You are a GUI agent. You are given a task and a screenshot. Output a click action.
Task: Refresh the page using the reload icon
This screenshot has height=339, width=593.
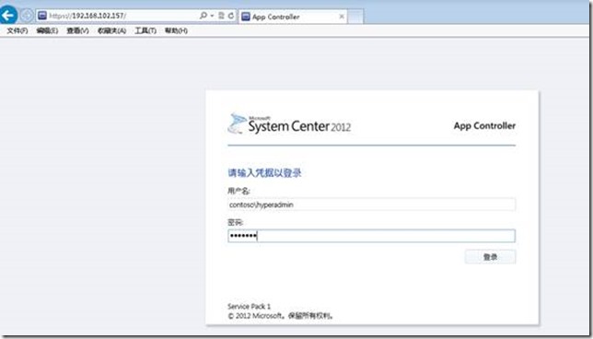(x=231, y=16)
